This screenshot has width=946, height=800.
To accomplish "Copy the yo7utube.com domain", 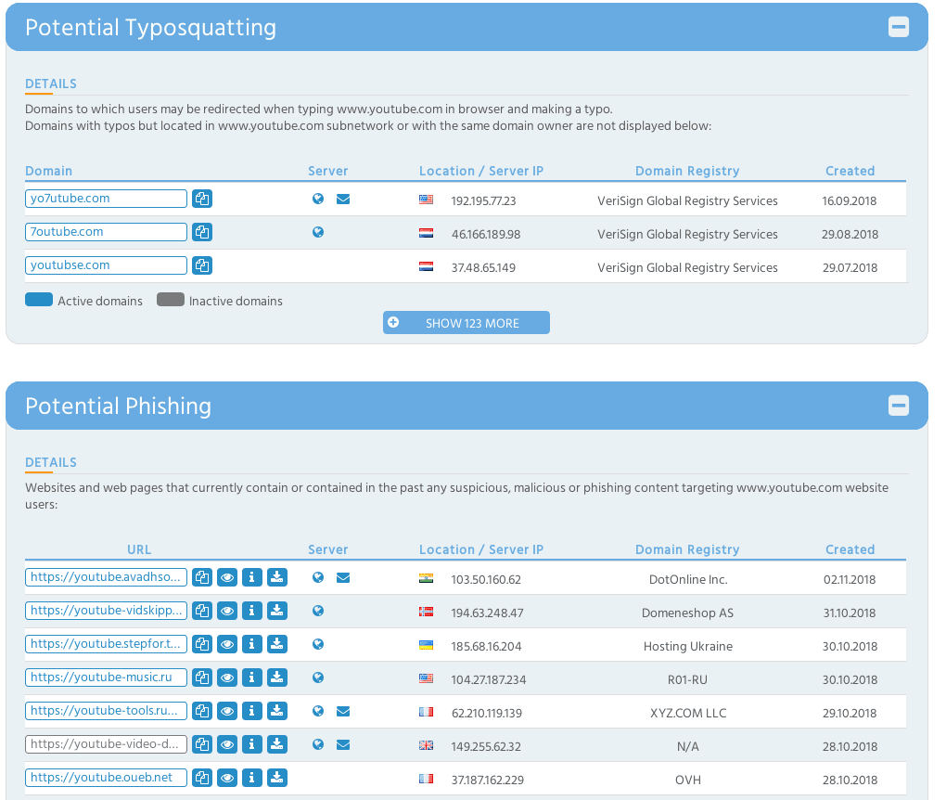I will coord(202,199).
